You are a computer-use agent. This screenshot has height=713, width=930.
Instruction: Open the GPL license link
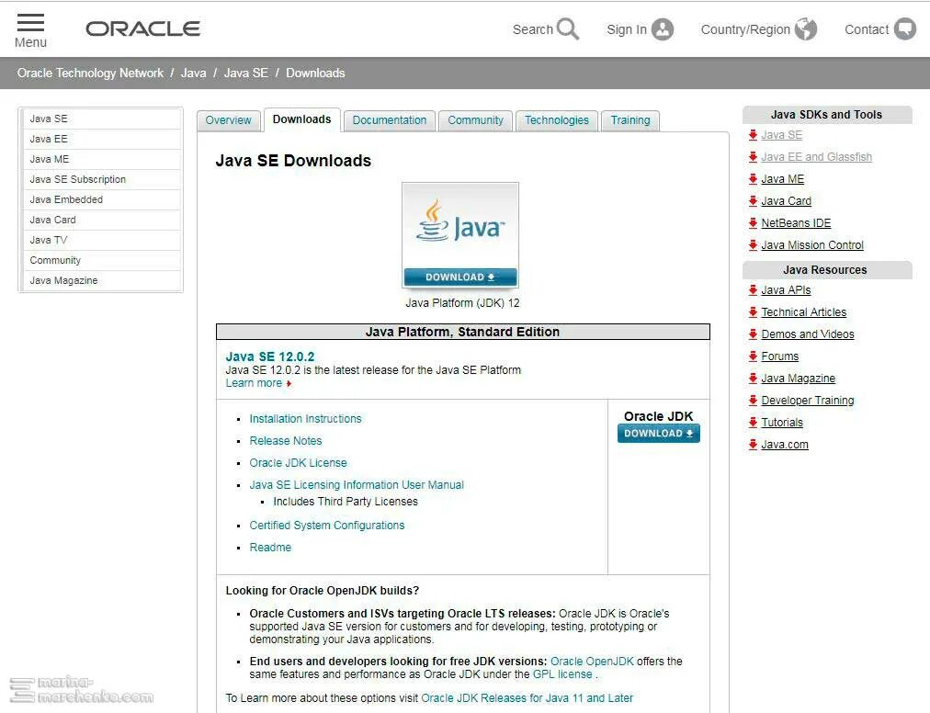coord(562,673)
